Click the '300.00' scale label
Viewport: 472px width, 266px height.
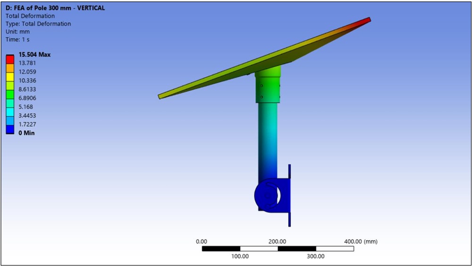(x=315, y=257)
